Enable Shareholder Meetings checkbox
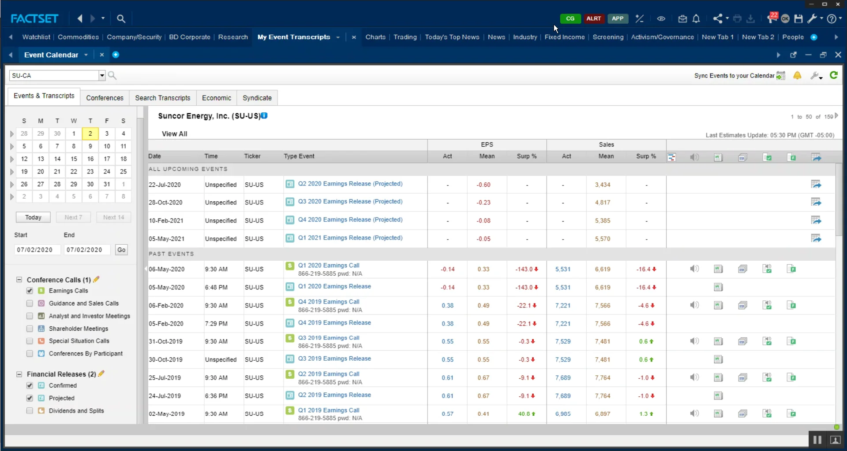The width and height of the screenshot is (847, 451). click(30, 329)
